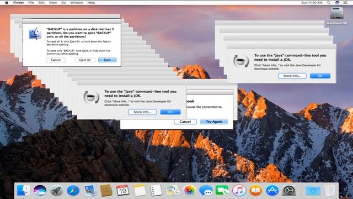Click Cancel in the BACKUP eject dialog
This screenshot has width=353, height=199.
pyautogui.click(x=56, y=60)
